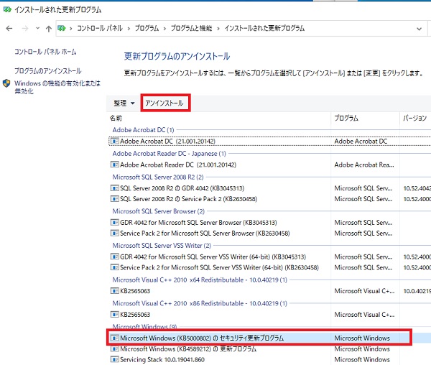Select KB2565063 under Visual C++ x86 group
The height and width of the screenshot is (365, 431).
(x=270, y=315)
